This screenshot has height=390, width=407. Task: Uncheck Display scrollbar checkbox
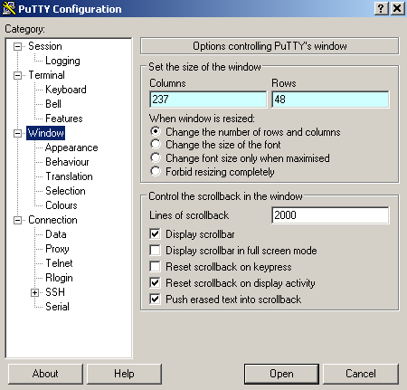point(155,233)
